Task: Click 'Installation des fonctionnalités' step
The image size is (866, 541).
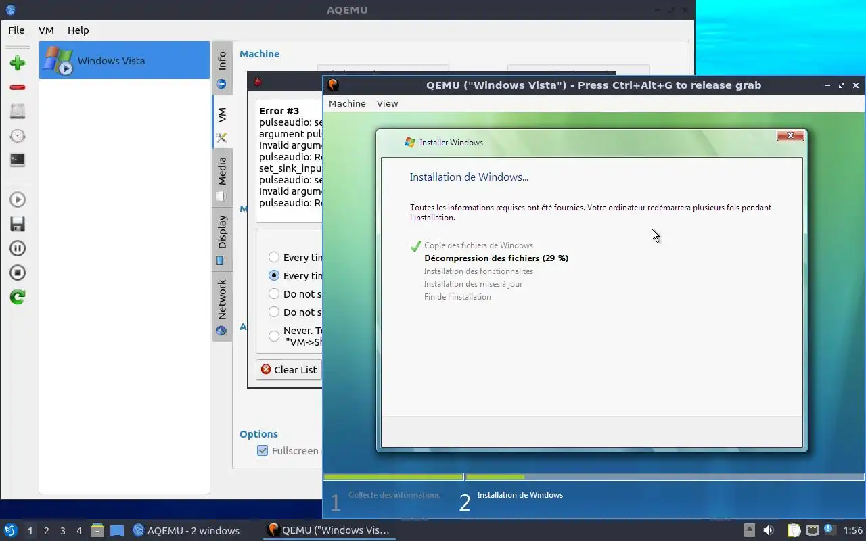Action: pos(478,271)
